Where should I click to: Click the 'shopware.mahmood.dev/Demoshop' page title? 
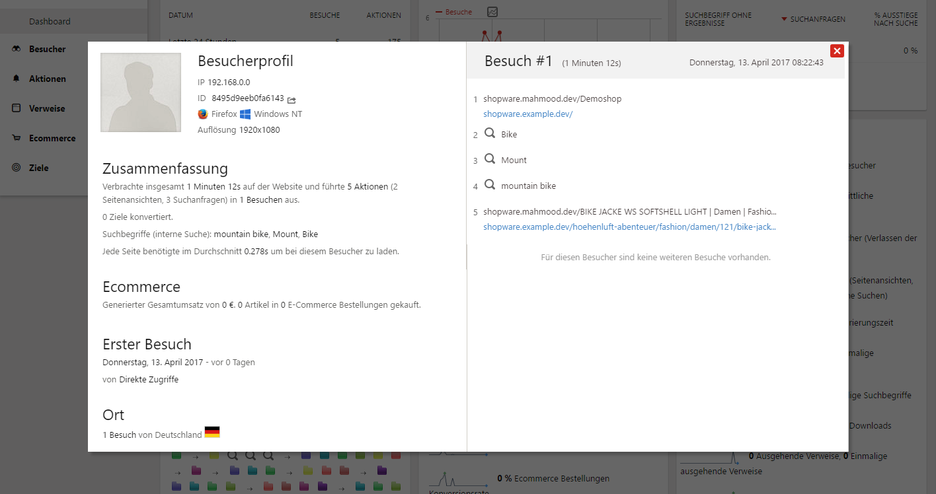(552, 99)
